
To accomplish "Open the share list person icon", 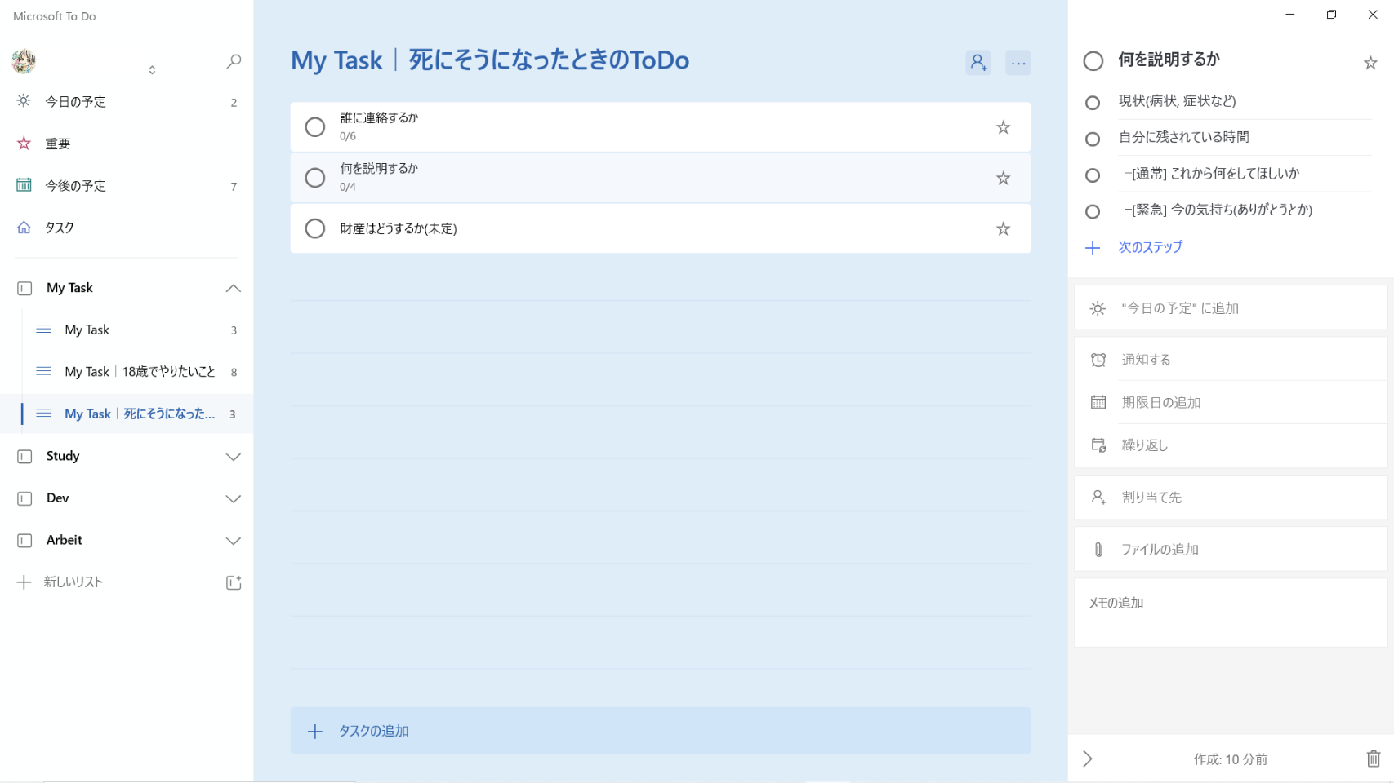I will click(978, 63).
